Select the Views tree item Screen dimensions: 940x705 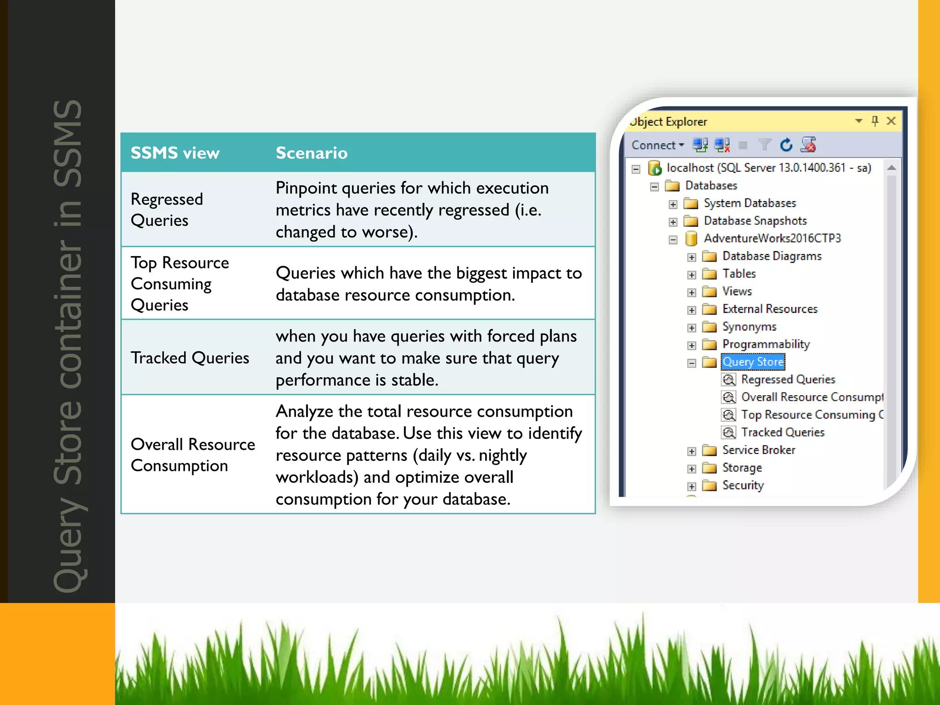737,291
